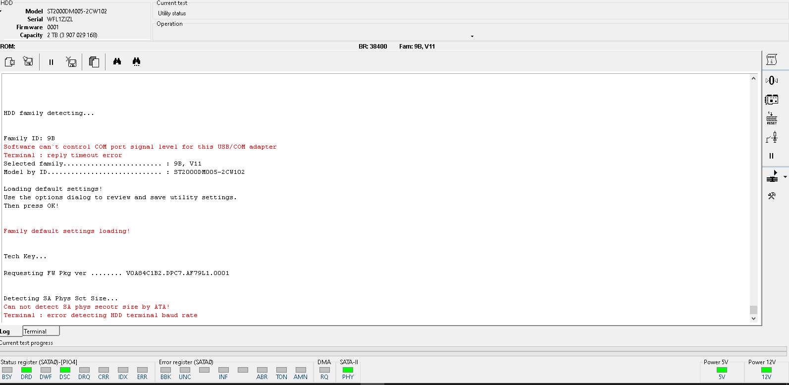Screen dimensions: 789x385
Task: Save log to disk via floppy icon
Action: 28,62
